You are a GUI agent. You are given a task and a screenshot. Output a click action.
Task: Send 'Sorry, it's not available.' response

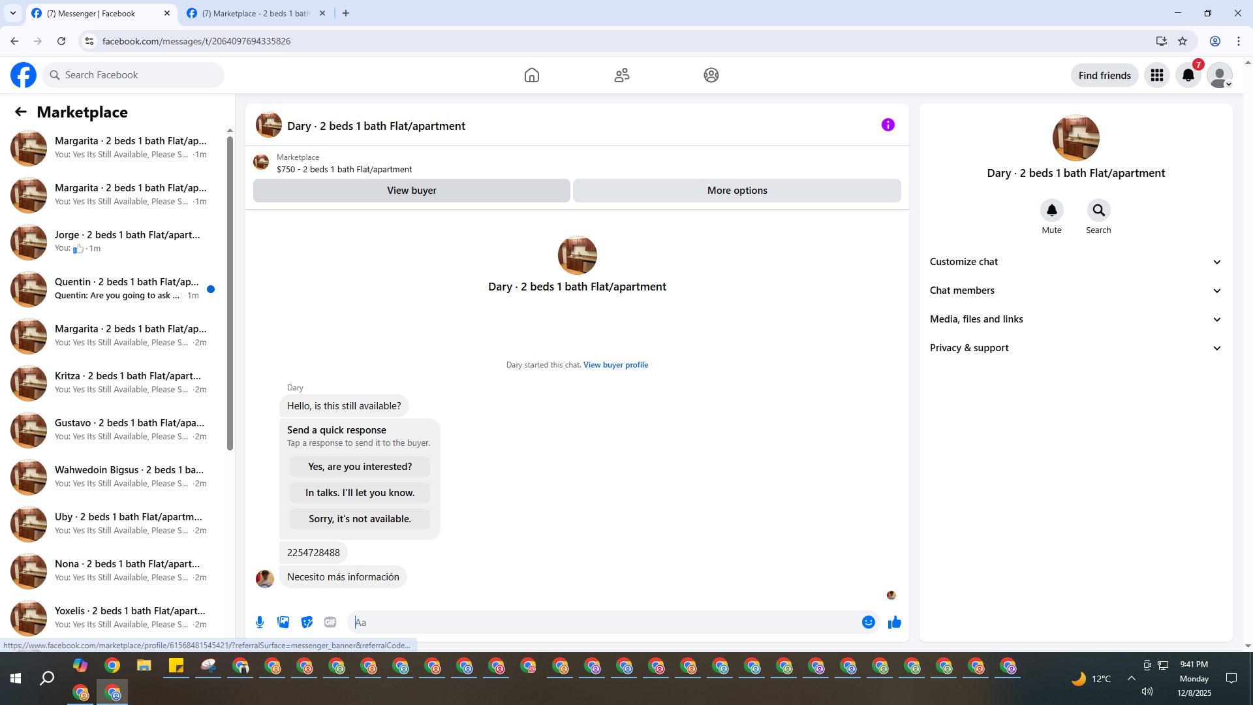point(360,519)
